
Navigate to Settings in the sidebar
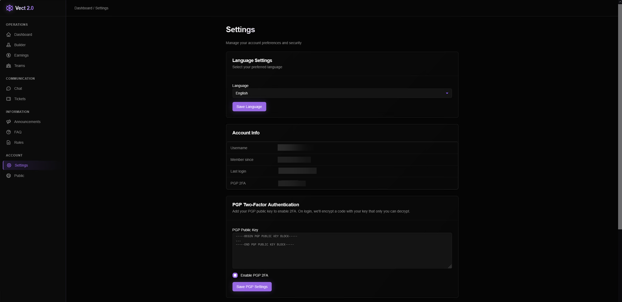[x=21, y=165]
